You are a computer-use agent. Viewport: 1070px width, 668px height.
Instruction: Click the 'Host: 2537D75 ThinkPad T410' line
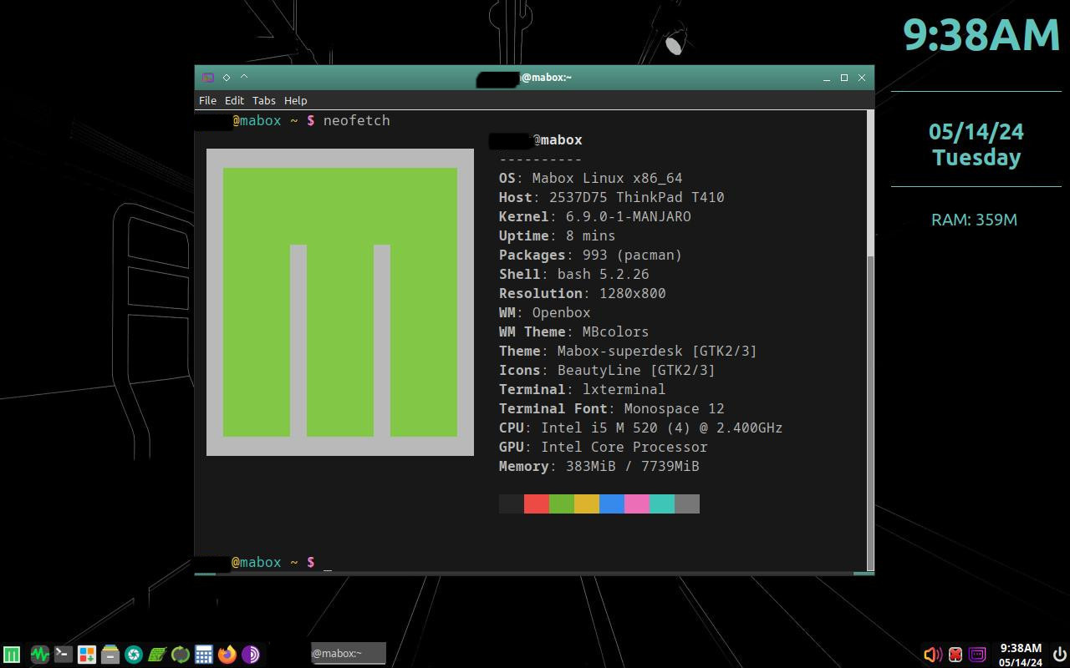click(x=611, y=197)
